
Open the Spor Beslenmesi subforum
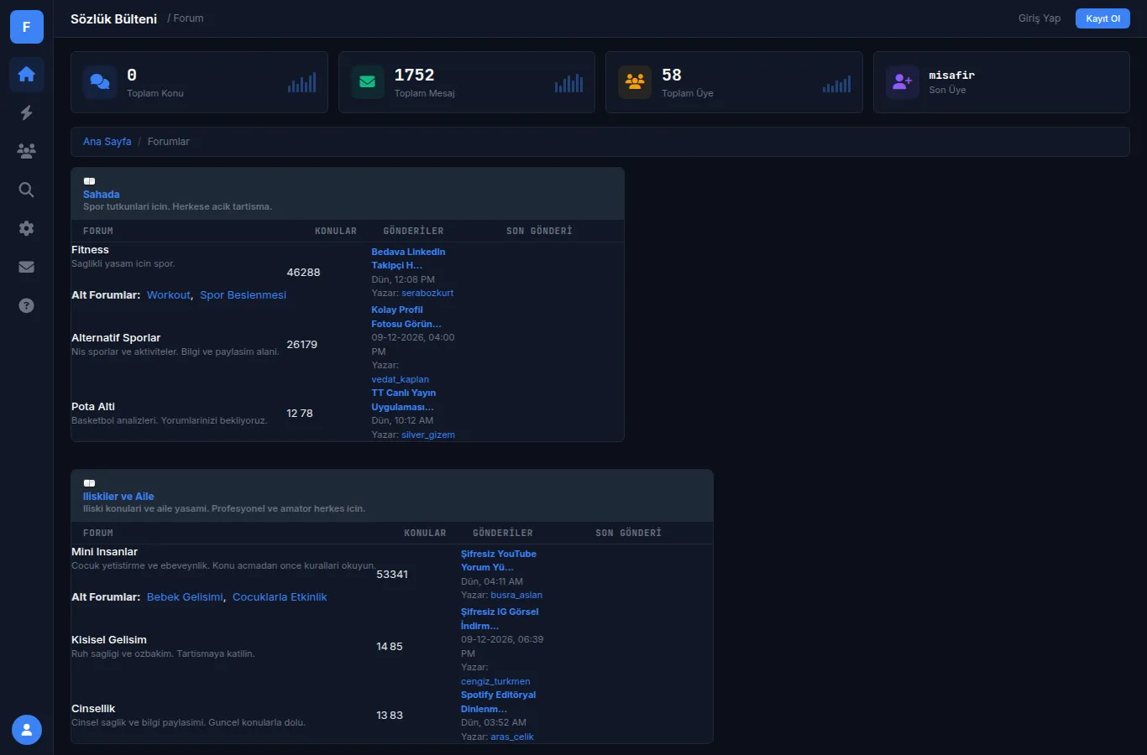(x=243, y=295)
